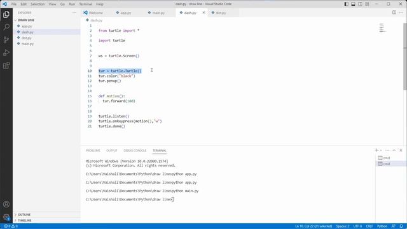Split the editor to the right
This screenshot has height=229, width=407.
point(394,13)
